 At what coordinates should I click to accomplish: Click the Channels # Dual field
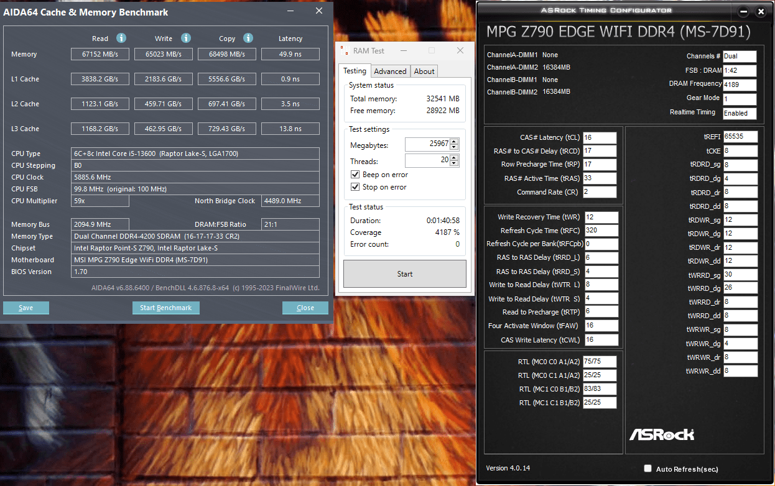[x=740, y=56]
